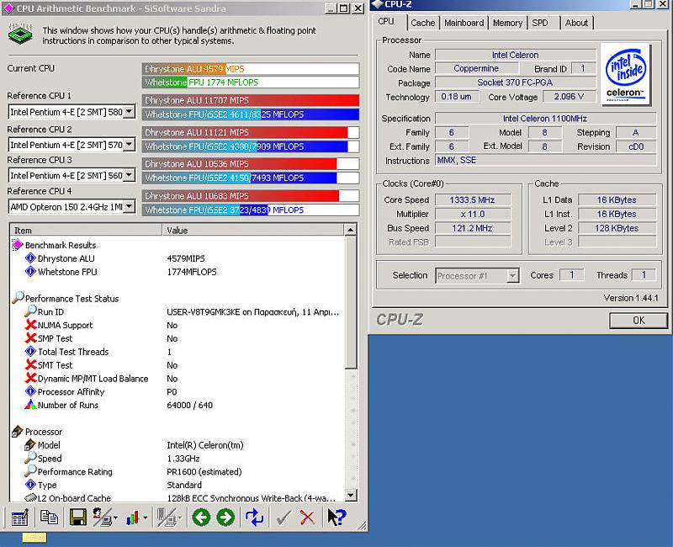Switch to the Memory tab
This screenshot has height=547, width=673.
tap(507, 23)
